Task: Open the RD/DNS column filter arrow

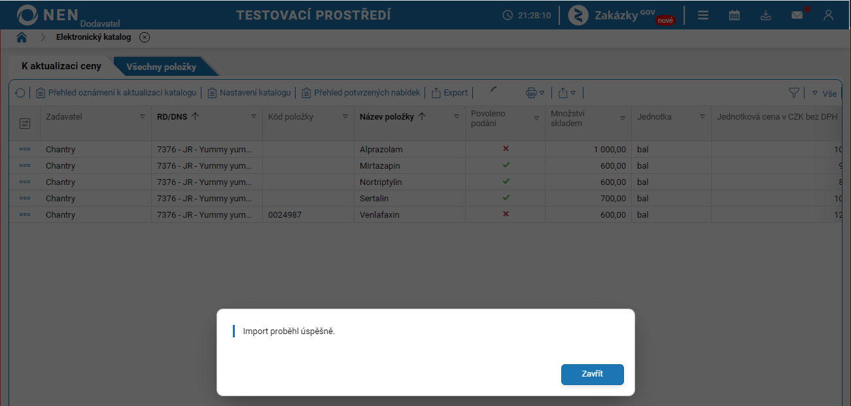Action: tap(254, 117)
